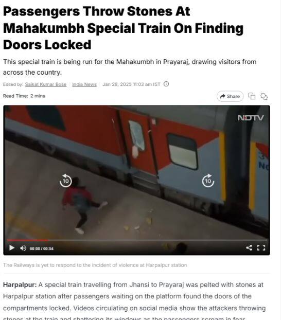Open the India News section link

[x=84, y=84]
